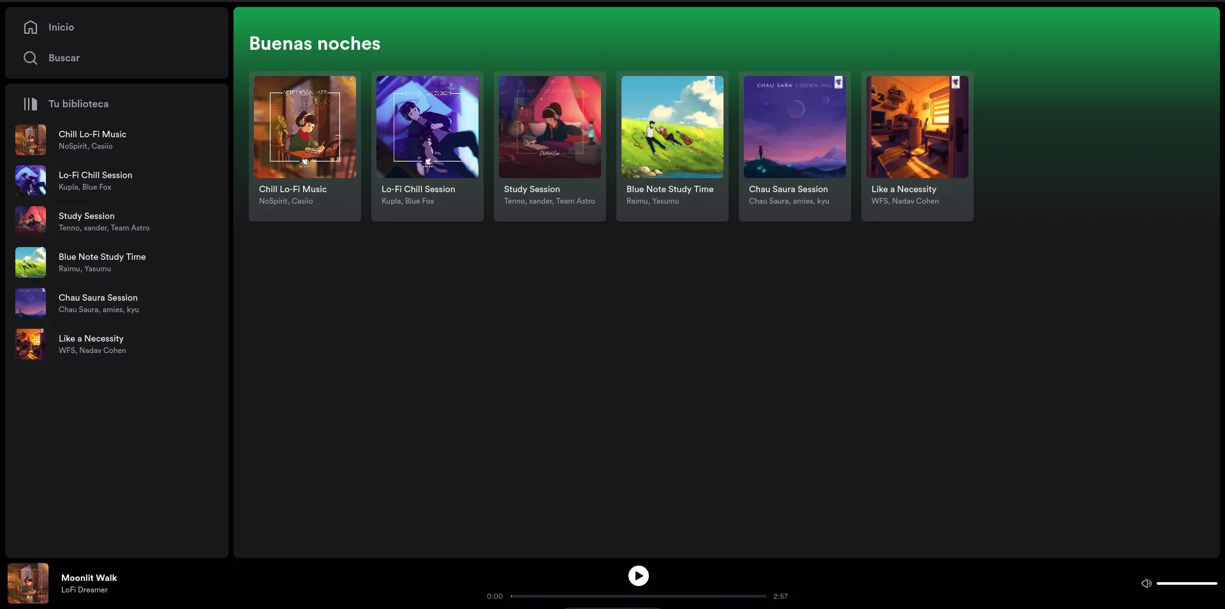This screenshot has width=1225, height=609.
Task: Select Chill Lo-Fi Music from Buenas noches
Action: [x=304, y=146]
